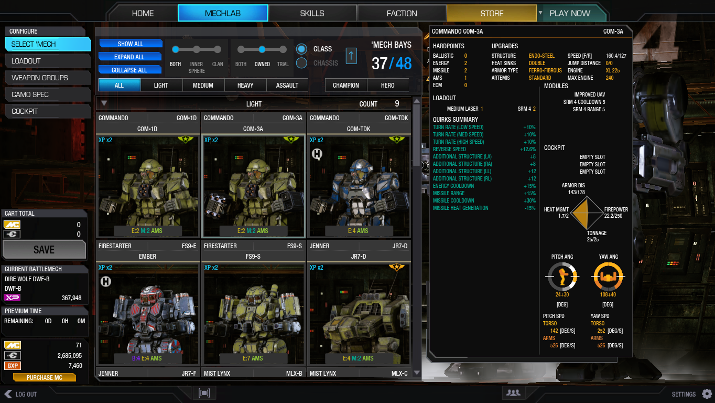Filter by the Light weight tab
Image resolution: width=715 pixels, height=403 pixels.
161,85
